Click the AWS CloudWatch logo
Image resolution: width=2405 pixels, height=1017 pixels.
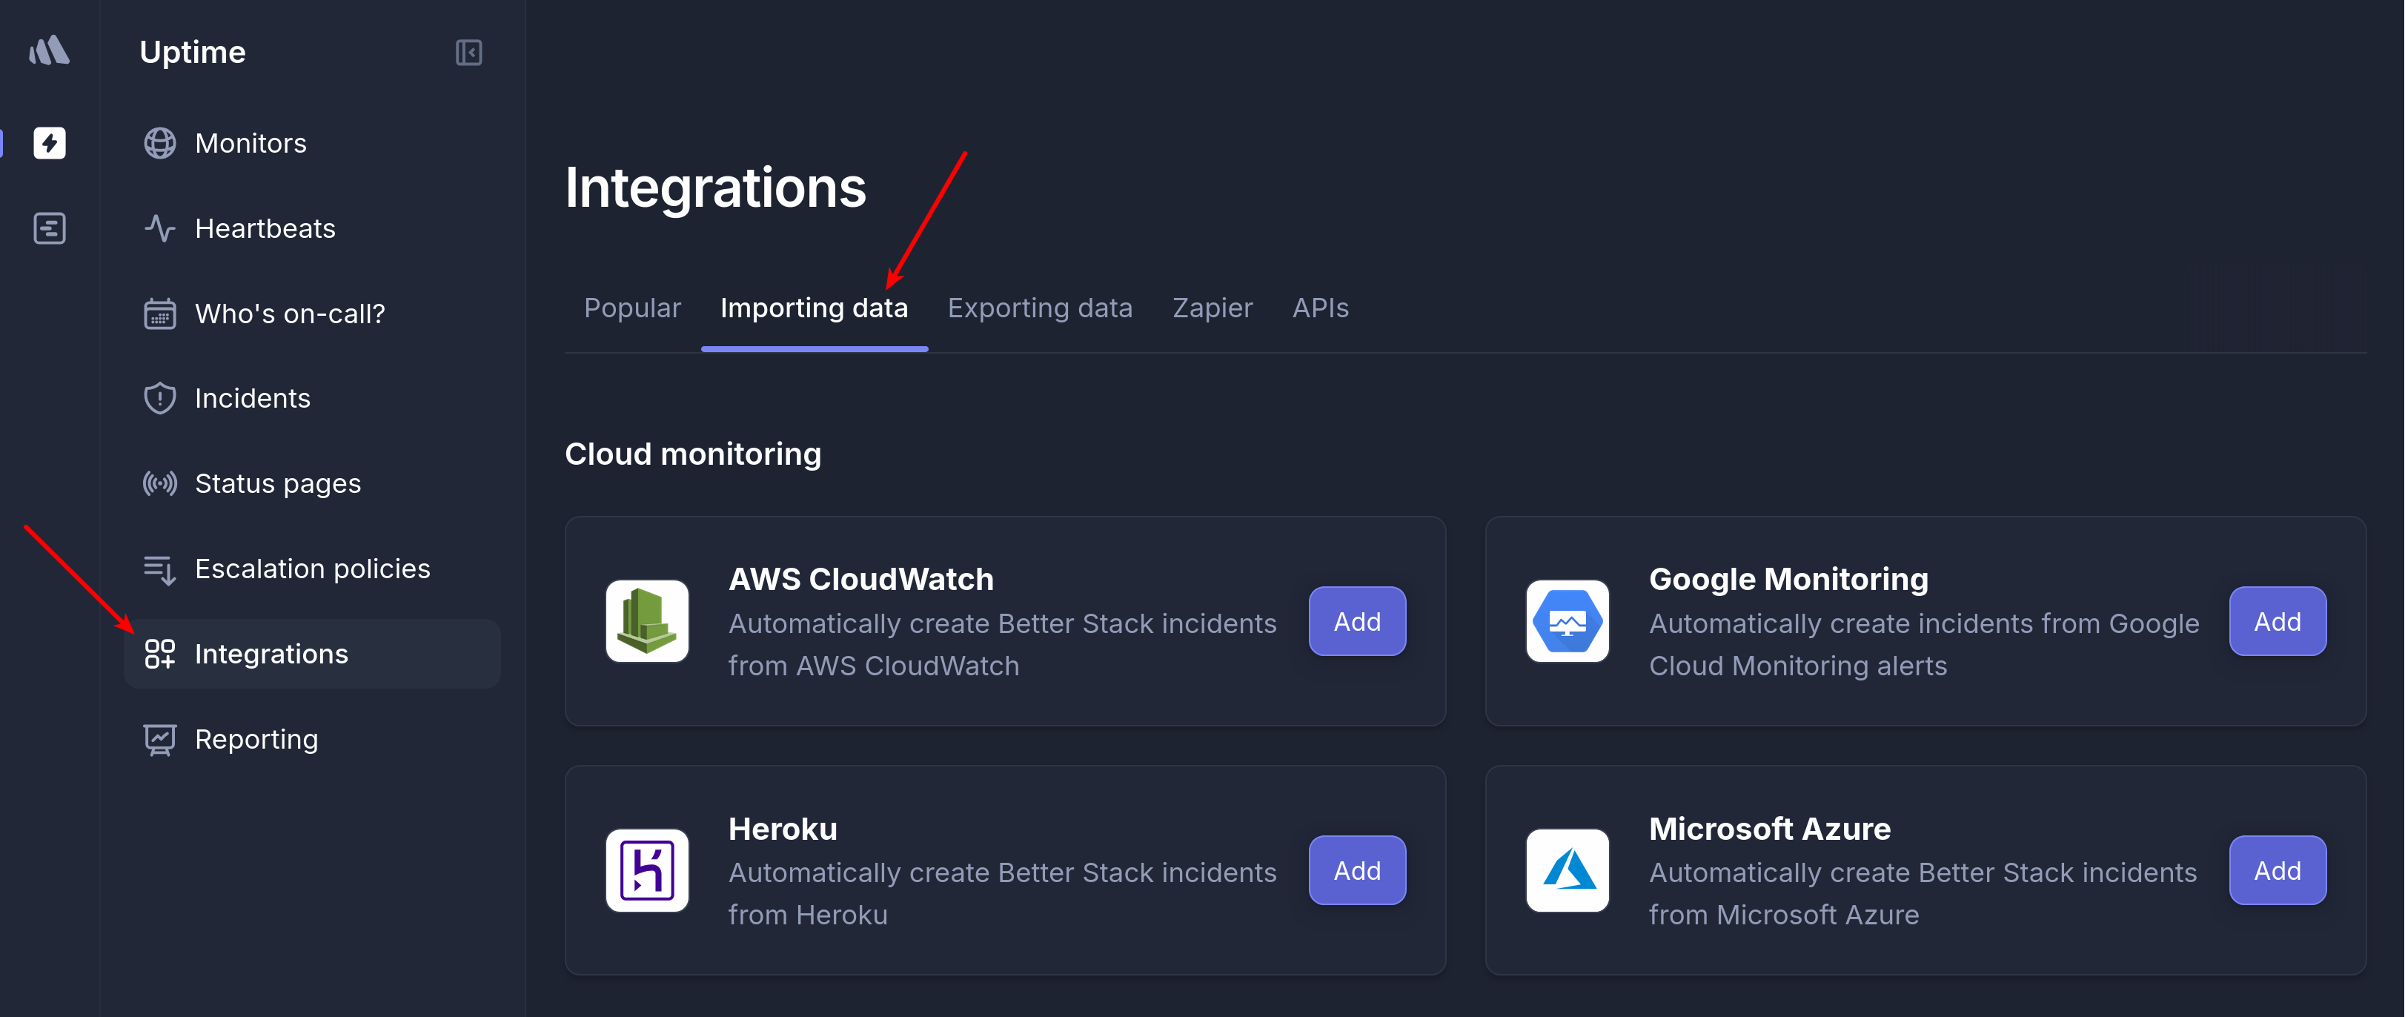point(647,621)
